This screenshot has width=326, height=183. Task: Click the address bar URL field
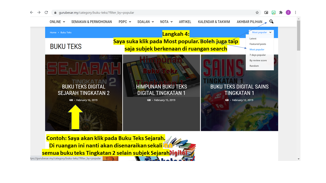(156, 12)
